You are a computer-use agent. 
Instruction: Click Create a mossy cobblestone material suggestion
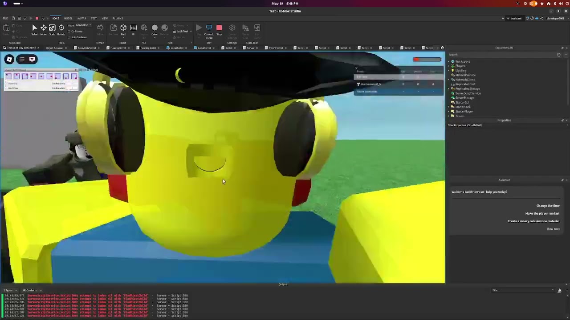[x=533, y=221]
